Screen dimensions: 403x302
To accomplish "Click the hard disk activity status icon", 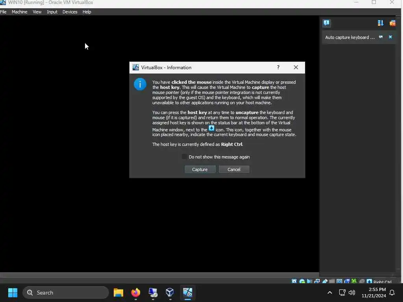I will tap(294, 281).
